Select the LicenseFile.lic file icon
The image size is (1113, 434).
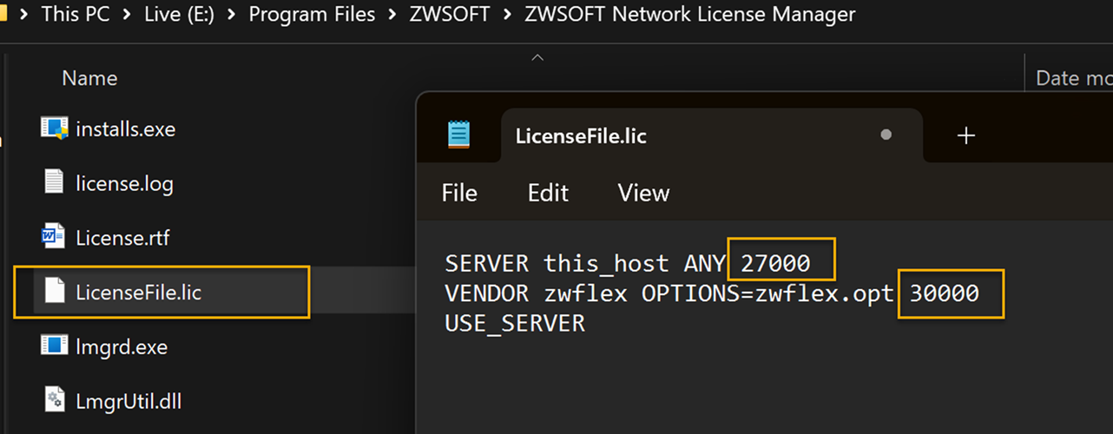pyautogui.click(x=55, y=292)
